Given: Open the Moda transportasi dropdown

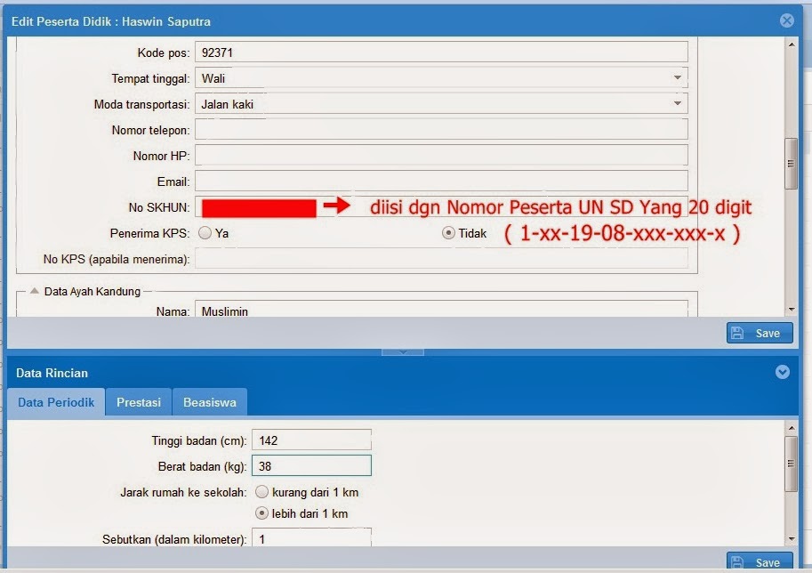Looking at the screenshot, I should pos(678,103).
